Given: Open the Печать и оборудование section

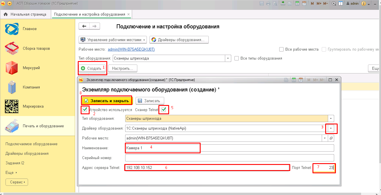Looking at the screenshot, I should click(x=38, y=126).
